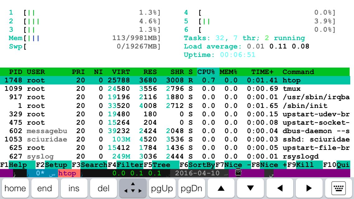Image resolution: width=354 pixels, height=199 pixels.
Task: Show the on-screen keyboard icon
Action: click(338, 188)
